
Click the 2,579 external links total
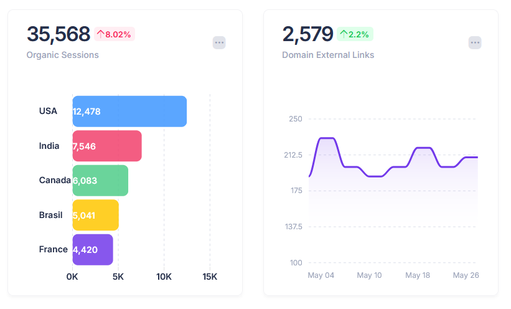click(307, 34)
